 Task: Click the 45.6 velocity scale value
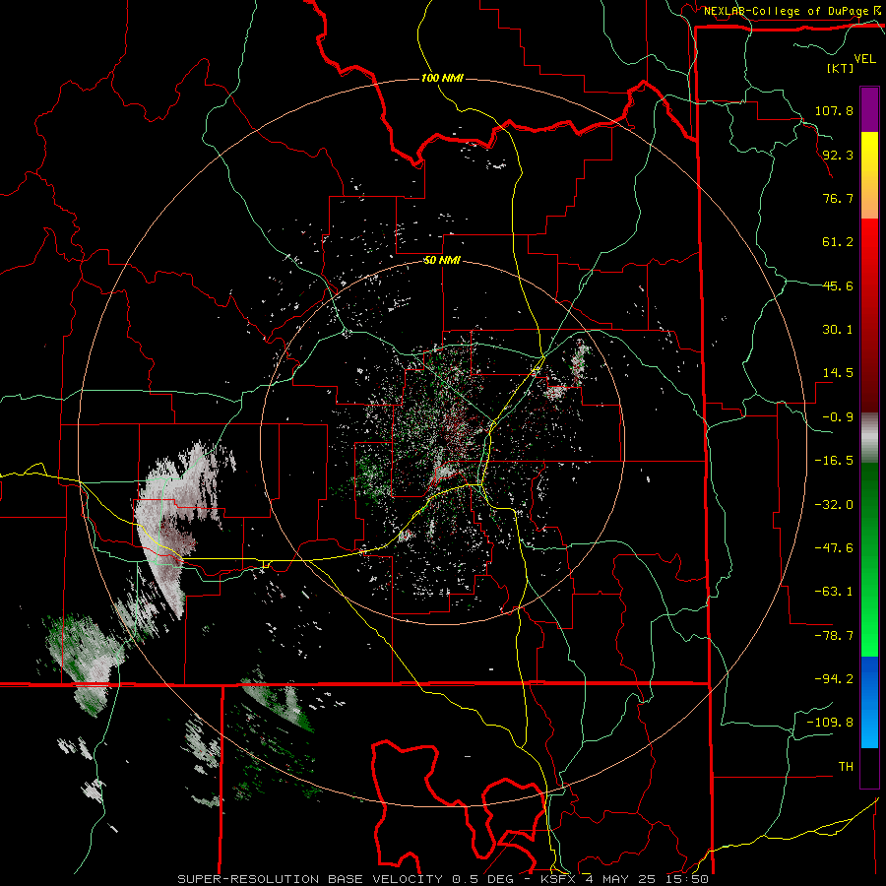tap(838, 285)
